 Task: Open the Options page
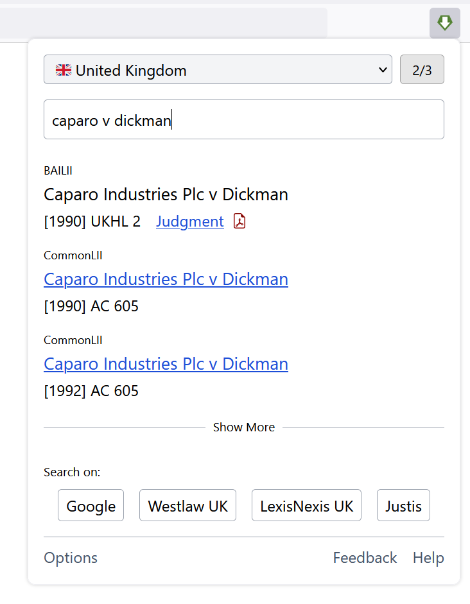tap(71, 558)
